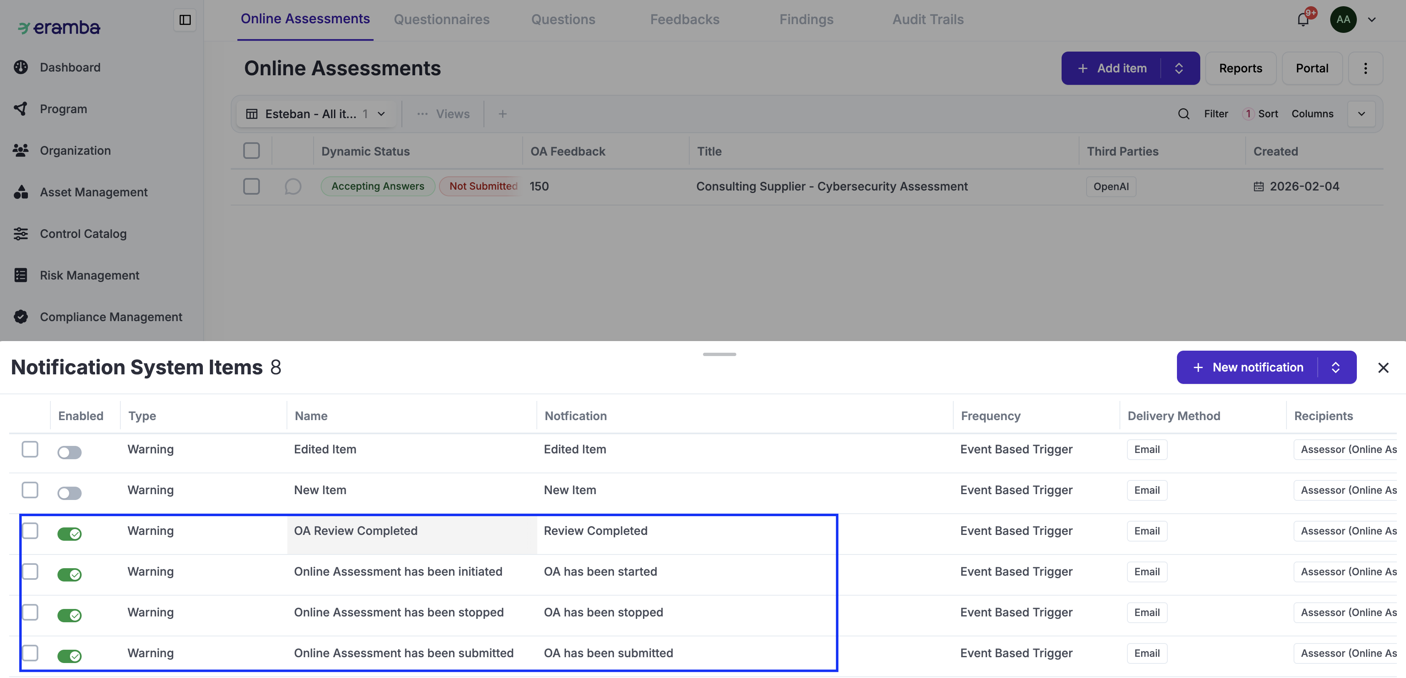Viewport: 1406px width, 678px height.
Task: Open Risk Management from sidebar
Action: click(89, 275)
